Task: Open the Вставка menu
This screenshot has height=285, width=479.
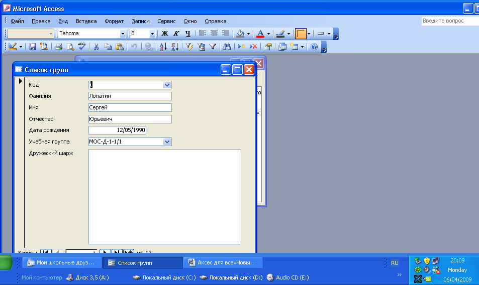Action: [x=86, y=22]
